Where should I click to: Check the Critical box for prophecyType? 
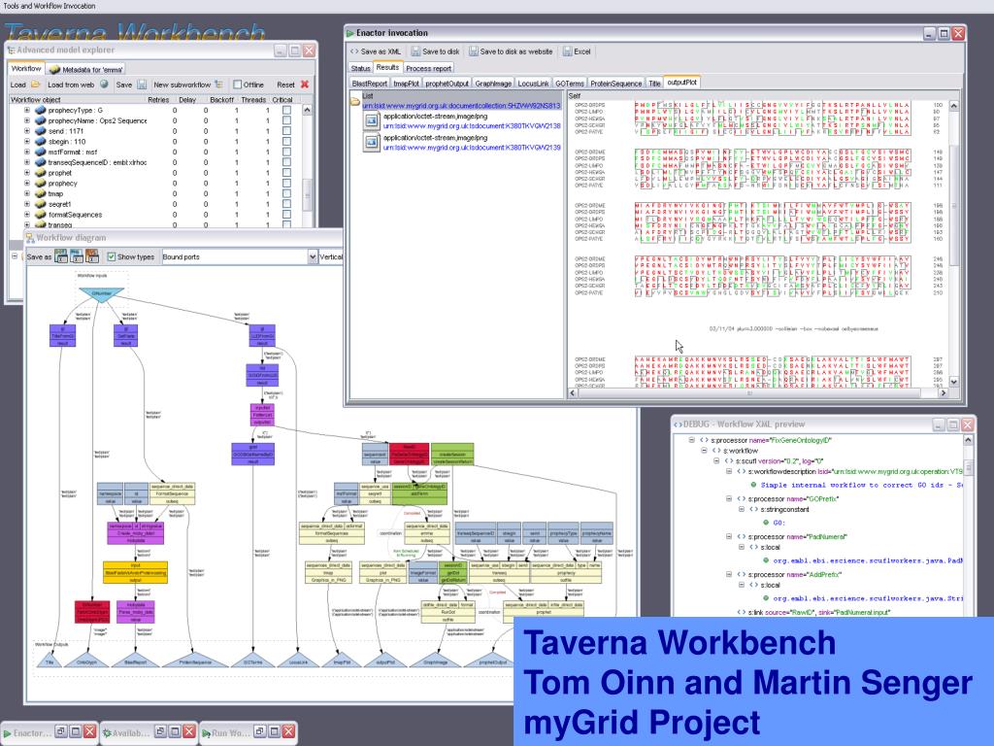click(x=286, y=110)
